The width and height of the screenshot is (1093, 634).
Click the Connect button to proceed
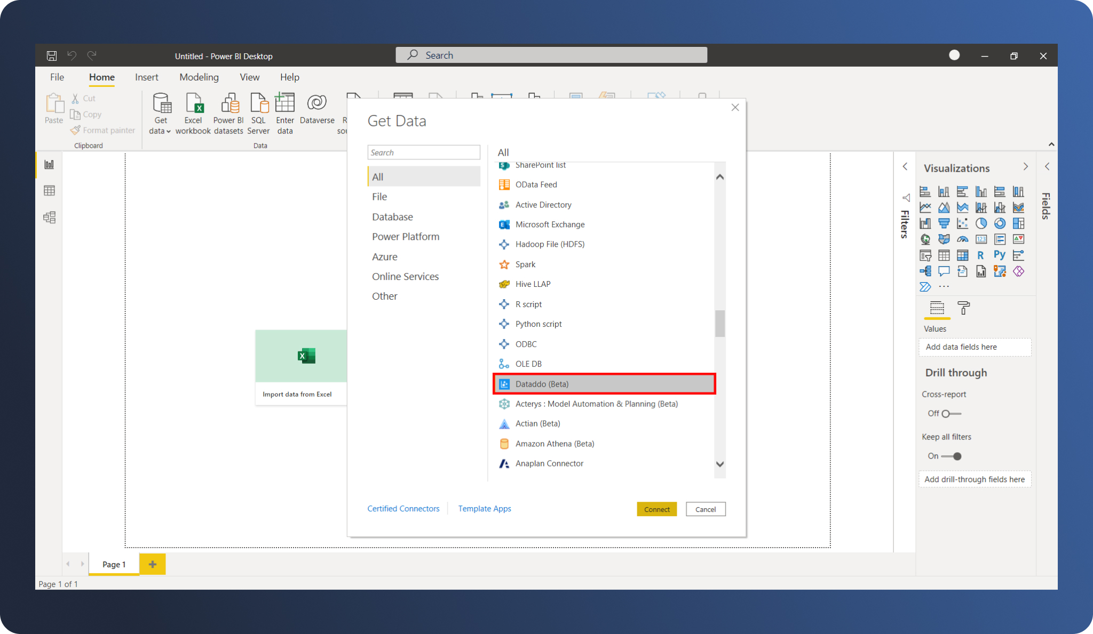coord(656,509)
